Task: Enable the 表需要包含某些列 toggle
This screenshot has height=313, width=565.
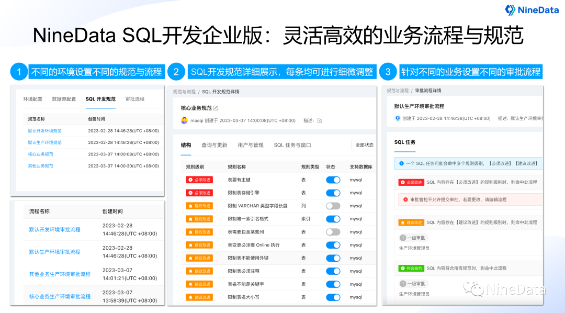Action: pos(333,232)
